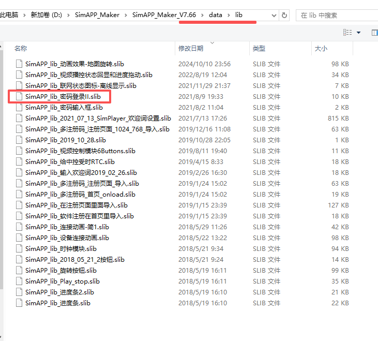Select file icon of SimAPP_lib_密码登录II.slib
The image size is (378, 341).
20,97
